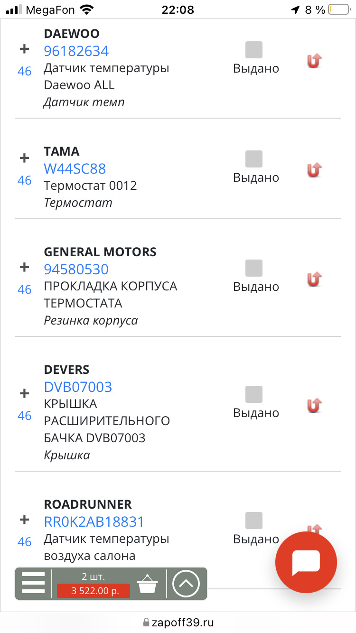This screenshot has width=356, height=633.
Task: Toggle the Выдано checkbox for DAEWOO sensor
Action: click(254, 50)
